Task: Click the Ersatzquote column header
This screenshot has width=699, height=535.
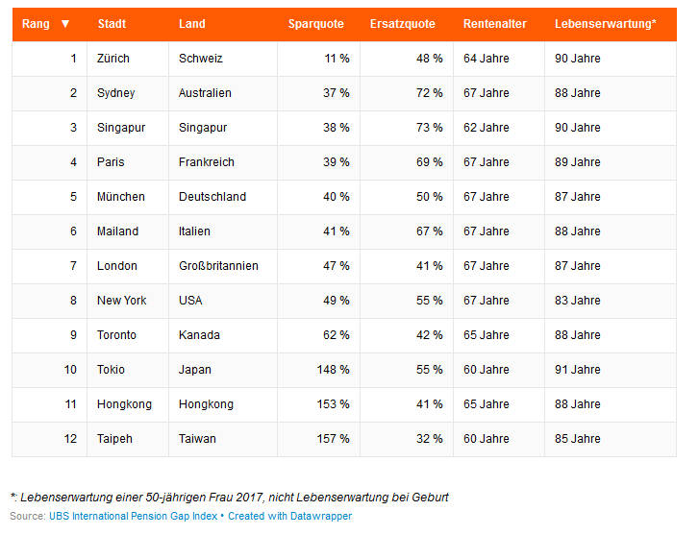Action: pyautogui.click(x=403, y=24)
